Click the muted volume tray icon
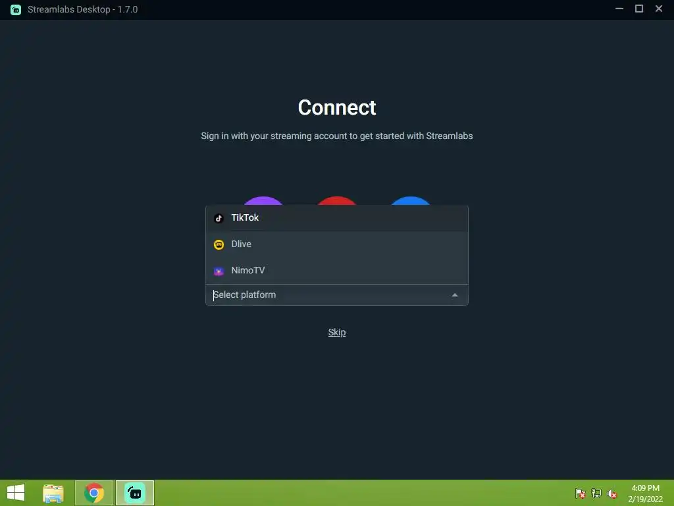 click(x=612, y=493)
